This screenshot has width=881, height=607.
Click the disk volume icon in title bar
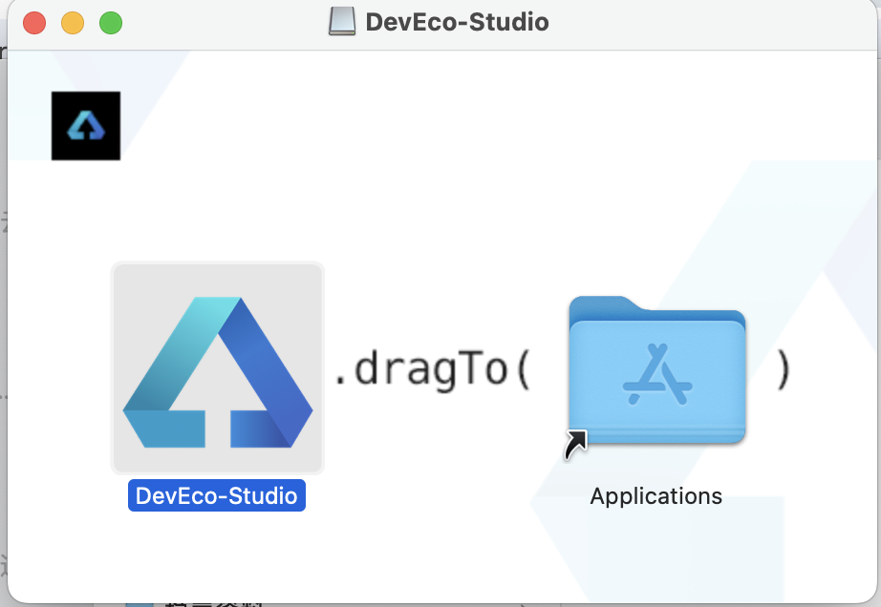[x=341, y=22]
